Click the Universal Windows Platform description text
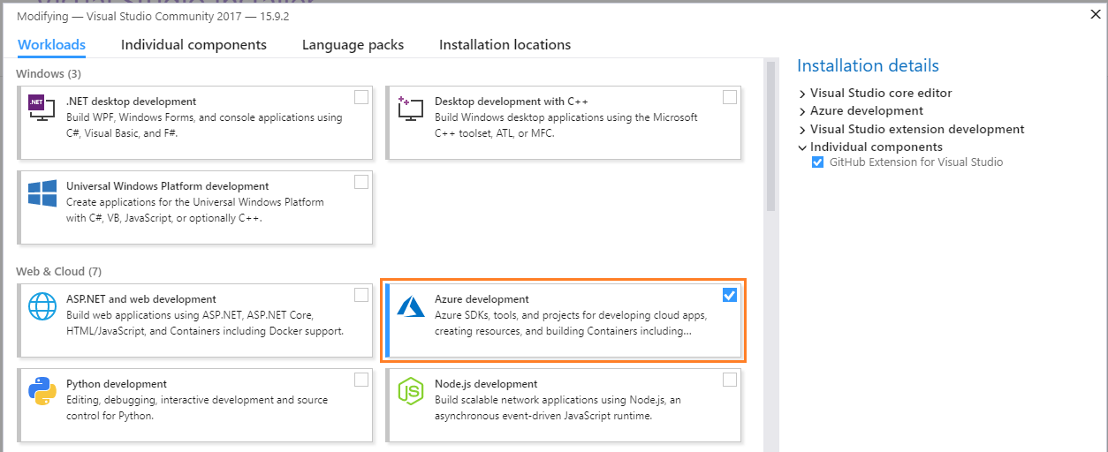1108x452 pixels. click(x=195, y=210)
